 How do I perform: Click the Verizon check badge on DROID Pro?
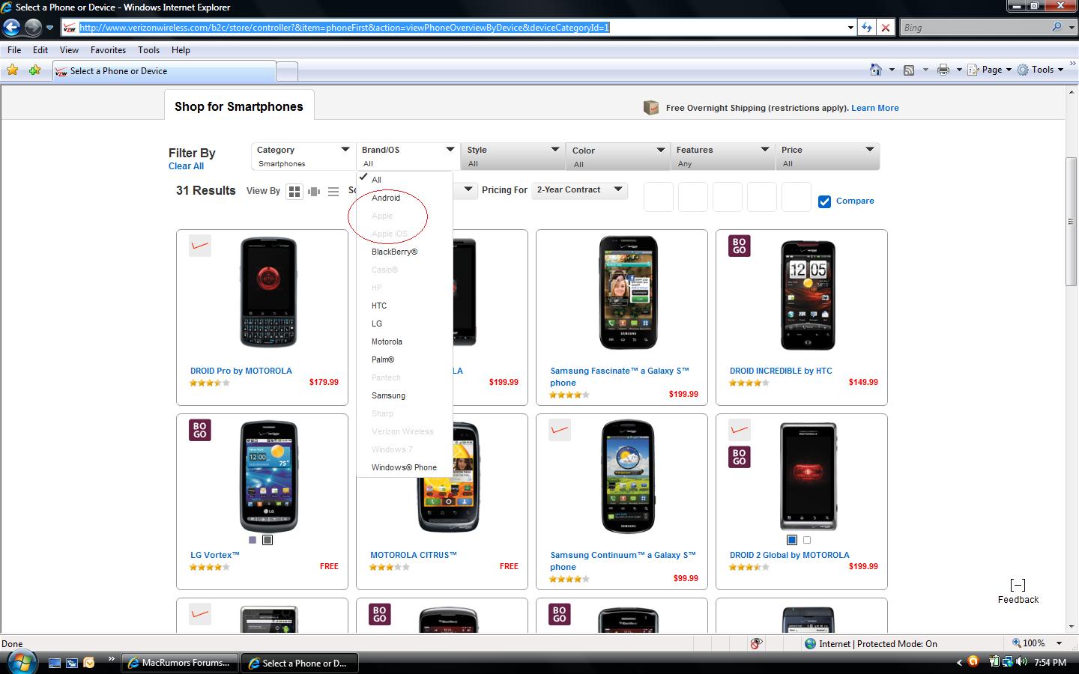pos(200,246)
